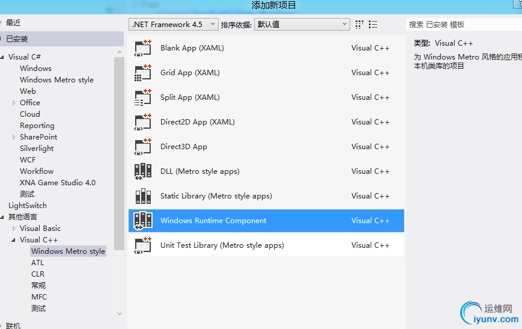Image resolution: width=522 pixels, height=329 pixels.
Task: Select the LightSwitch category
Action: click(28, 206)
